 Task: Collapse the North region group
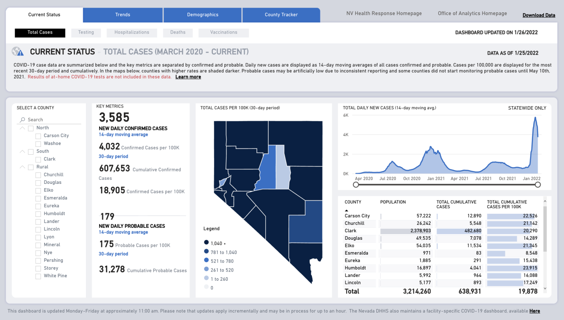(x=22, y=128)
